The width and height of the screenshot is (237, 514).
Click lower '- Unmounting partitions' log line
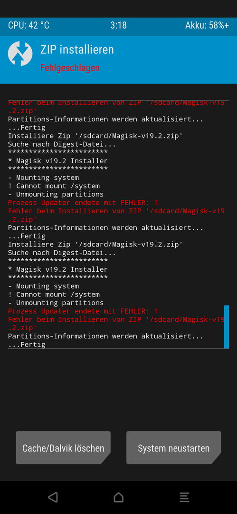click(56, 303)
